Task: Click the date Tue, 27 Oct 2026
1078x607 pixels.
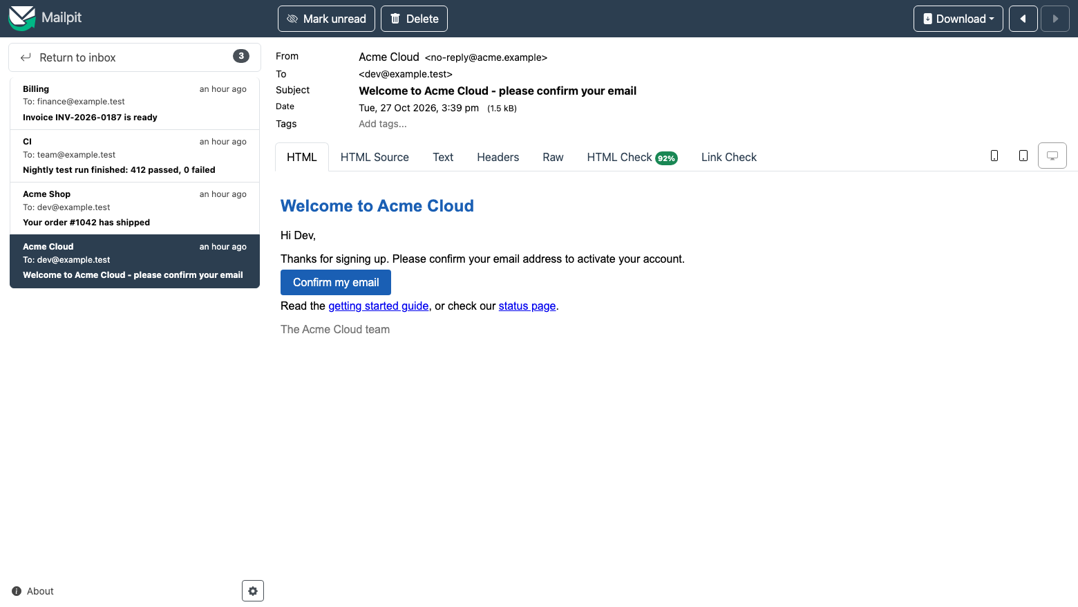Action: [419, 108]
